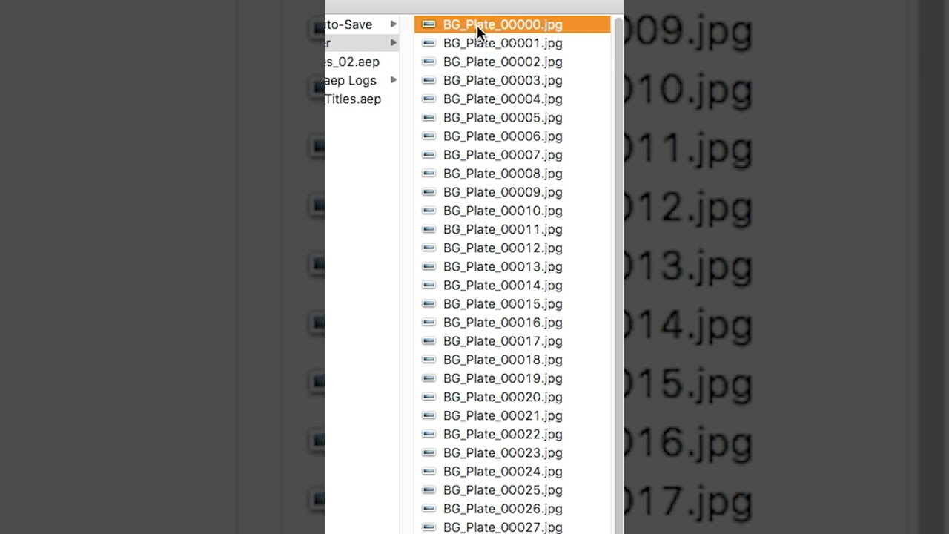Select file BG_Plate_00018.jpg

[x=512, y=360]
